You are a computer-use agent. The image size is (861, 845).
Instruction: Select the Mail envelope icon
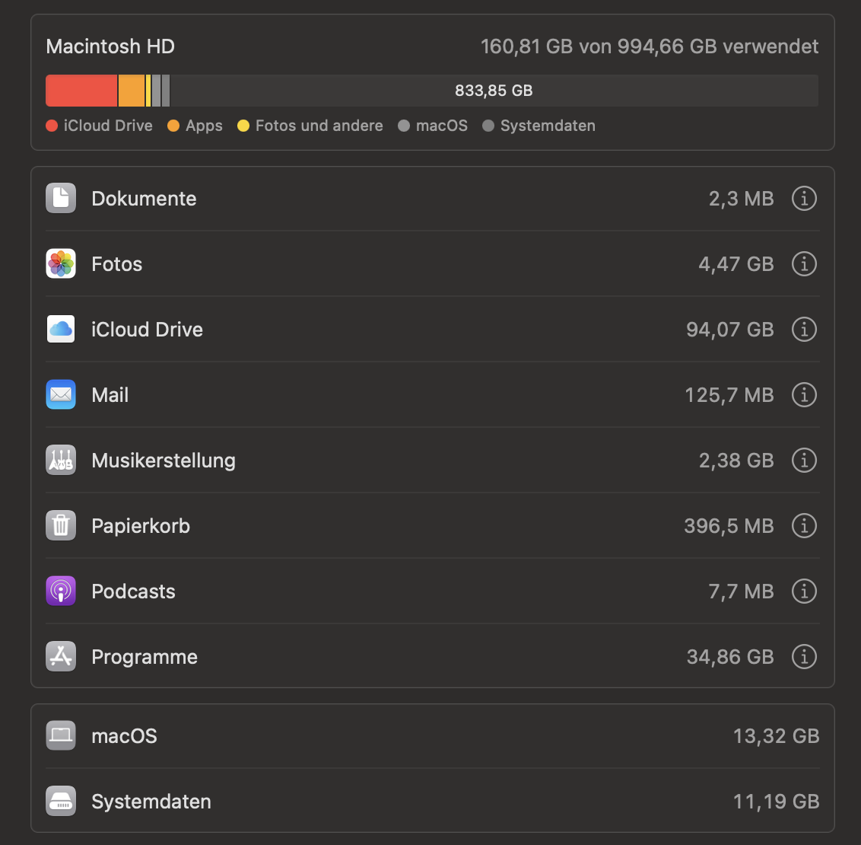pyautogui.click(x=61, y=395)
